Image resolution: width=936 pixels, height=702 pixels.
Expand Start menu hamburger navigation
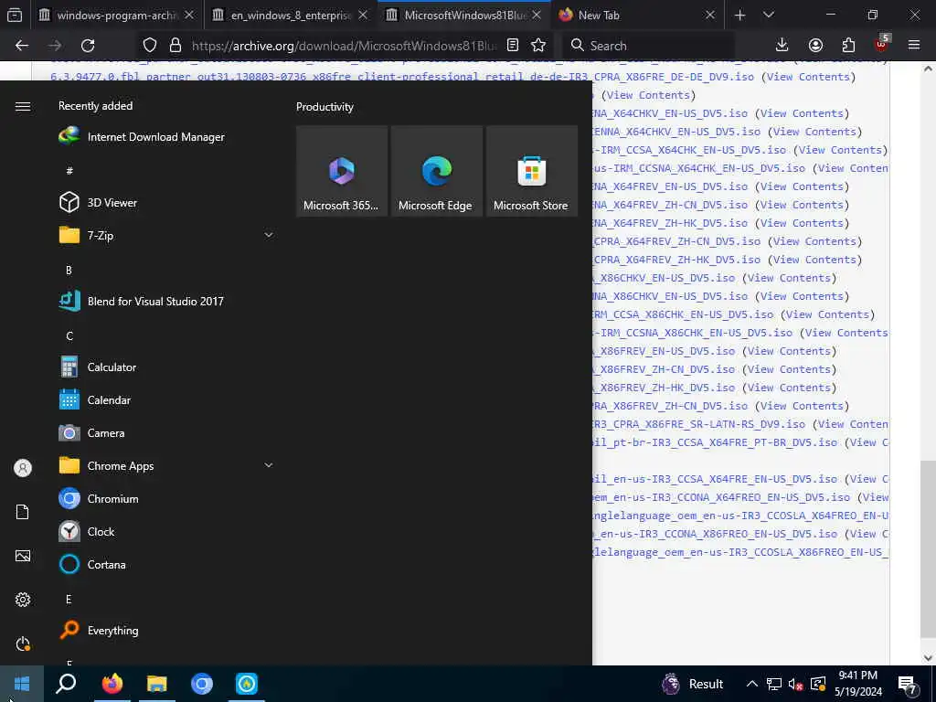tap(23, 106)
